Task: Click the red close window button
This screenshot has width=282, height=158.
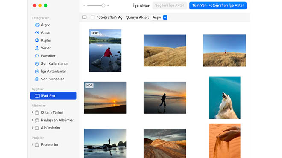Action: [35, 6]
